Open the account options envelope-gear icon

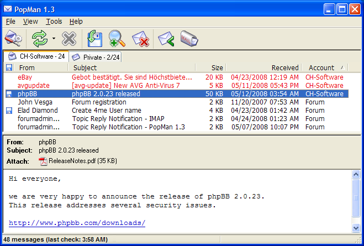13,38
